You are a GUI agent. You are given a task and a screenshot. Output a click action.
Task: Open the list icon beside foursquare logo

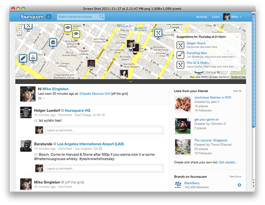tap(49, 17)
